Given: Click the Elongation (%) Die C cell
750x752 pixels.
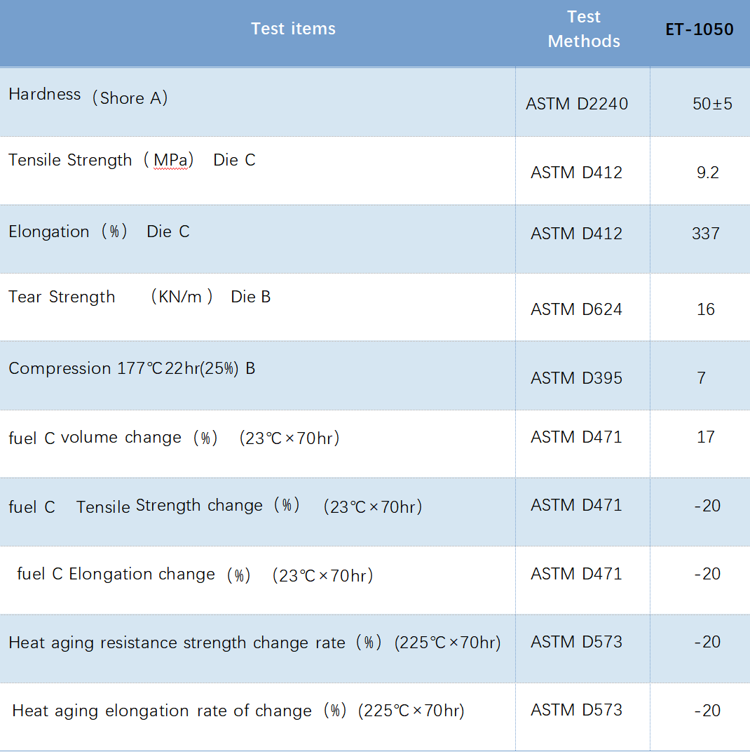Looking at the screenshot, I should tap(99, 232).
